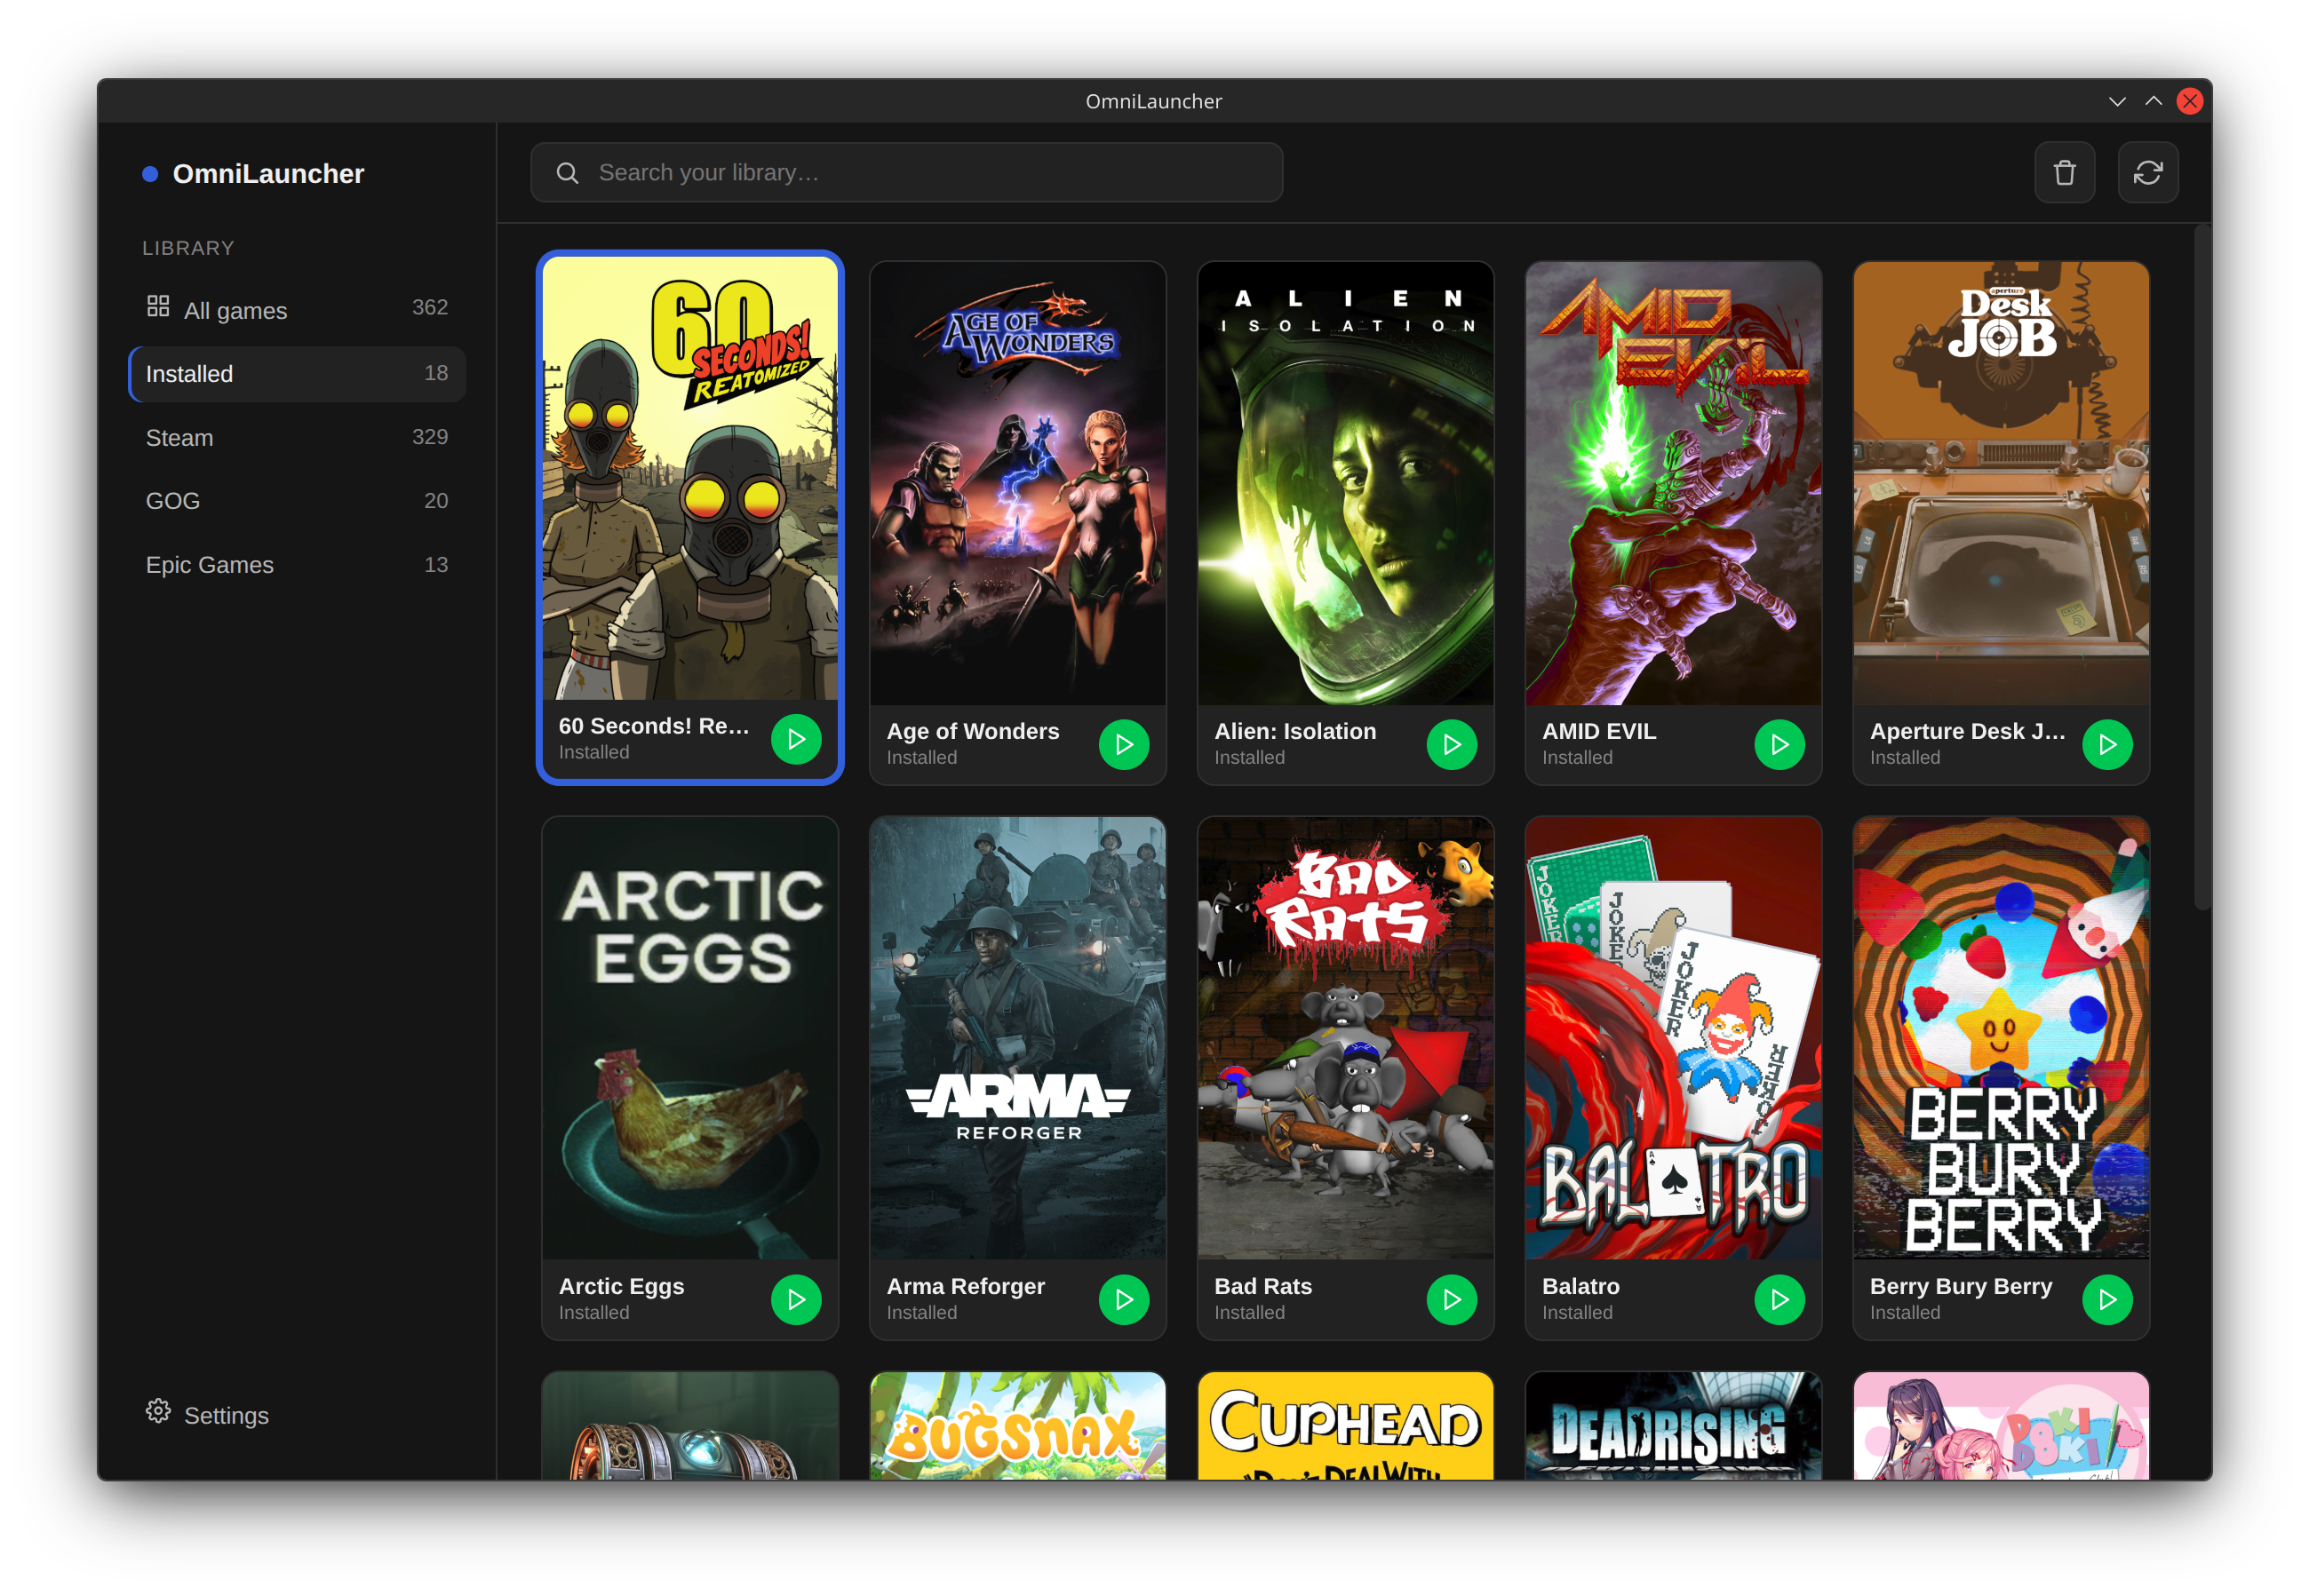Select the Installed library filter
Viewport: 2309px width, 1596px height.
point(297,374)
